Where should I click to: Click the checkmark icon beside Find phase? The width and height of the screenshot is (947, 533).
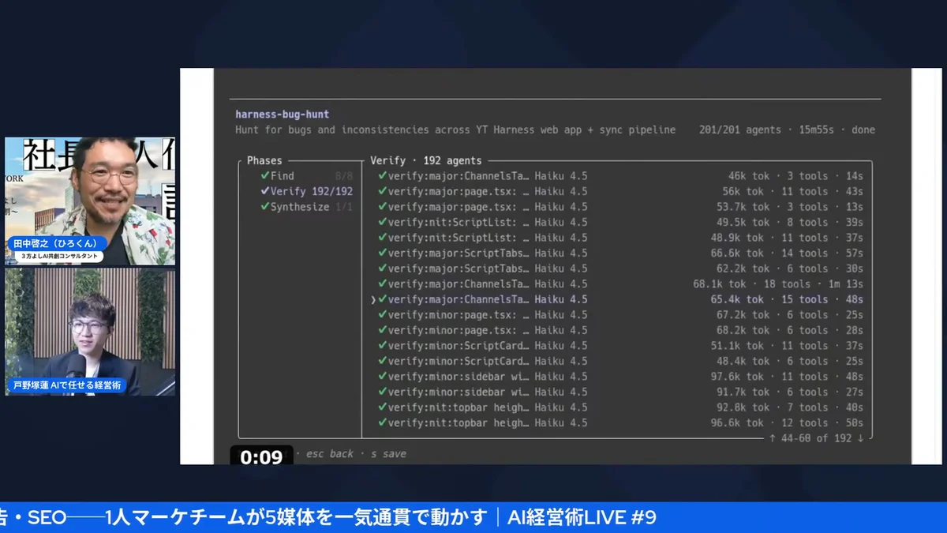coord(265,176)
